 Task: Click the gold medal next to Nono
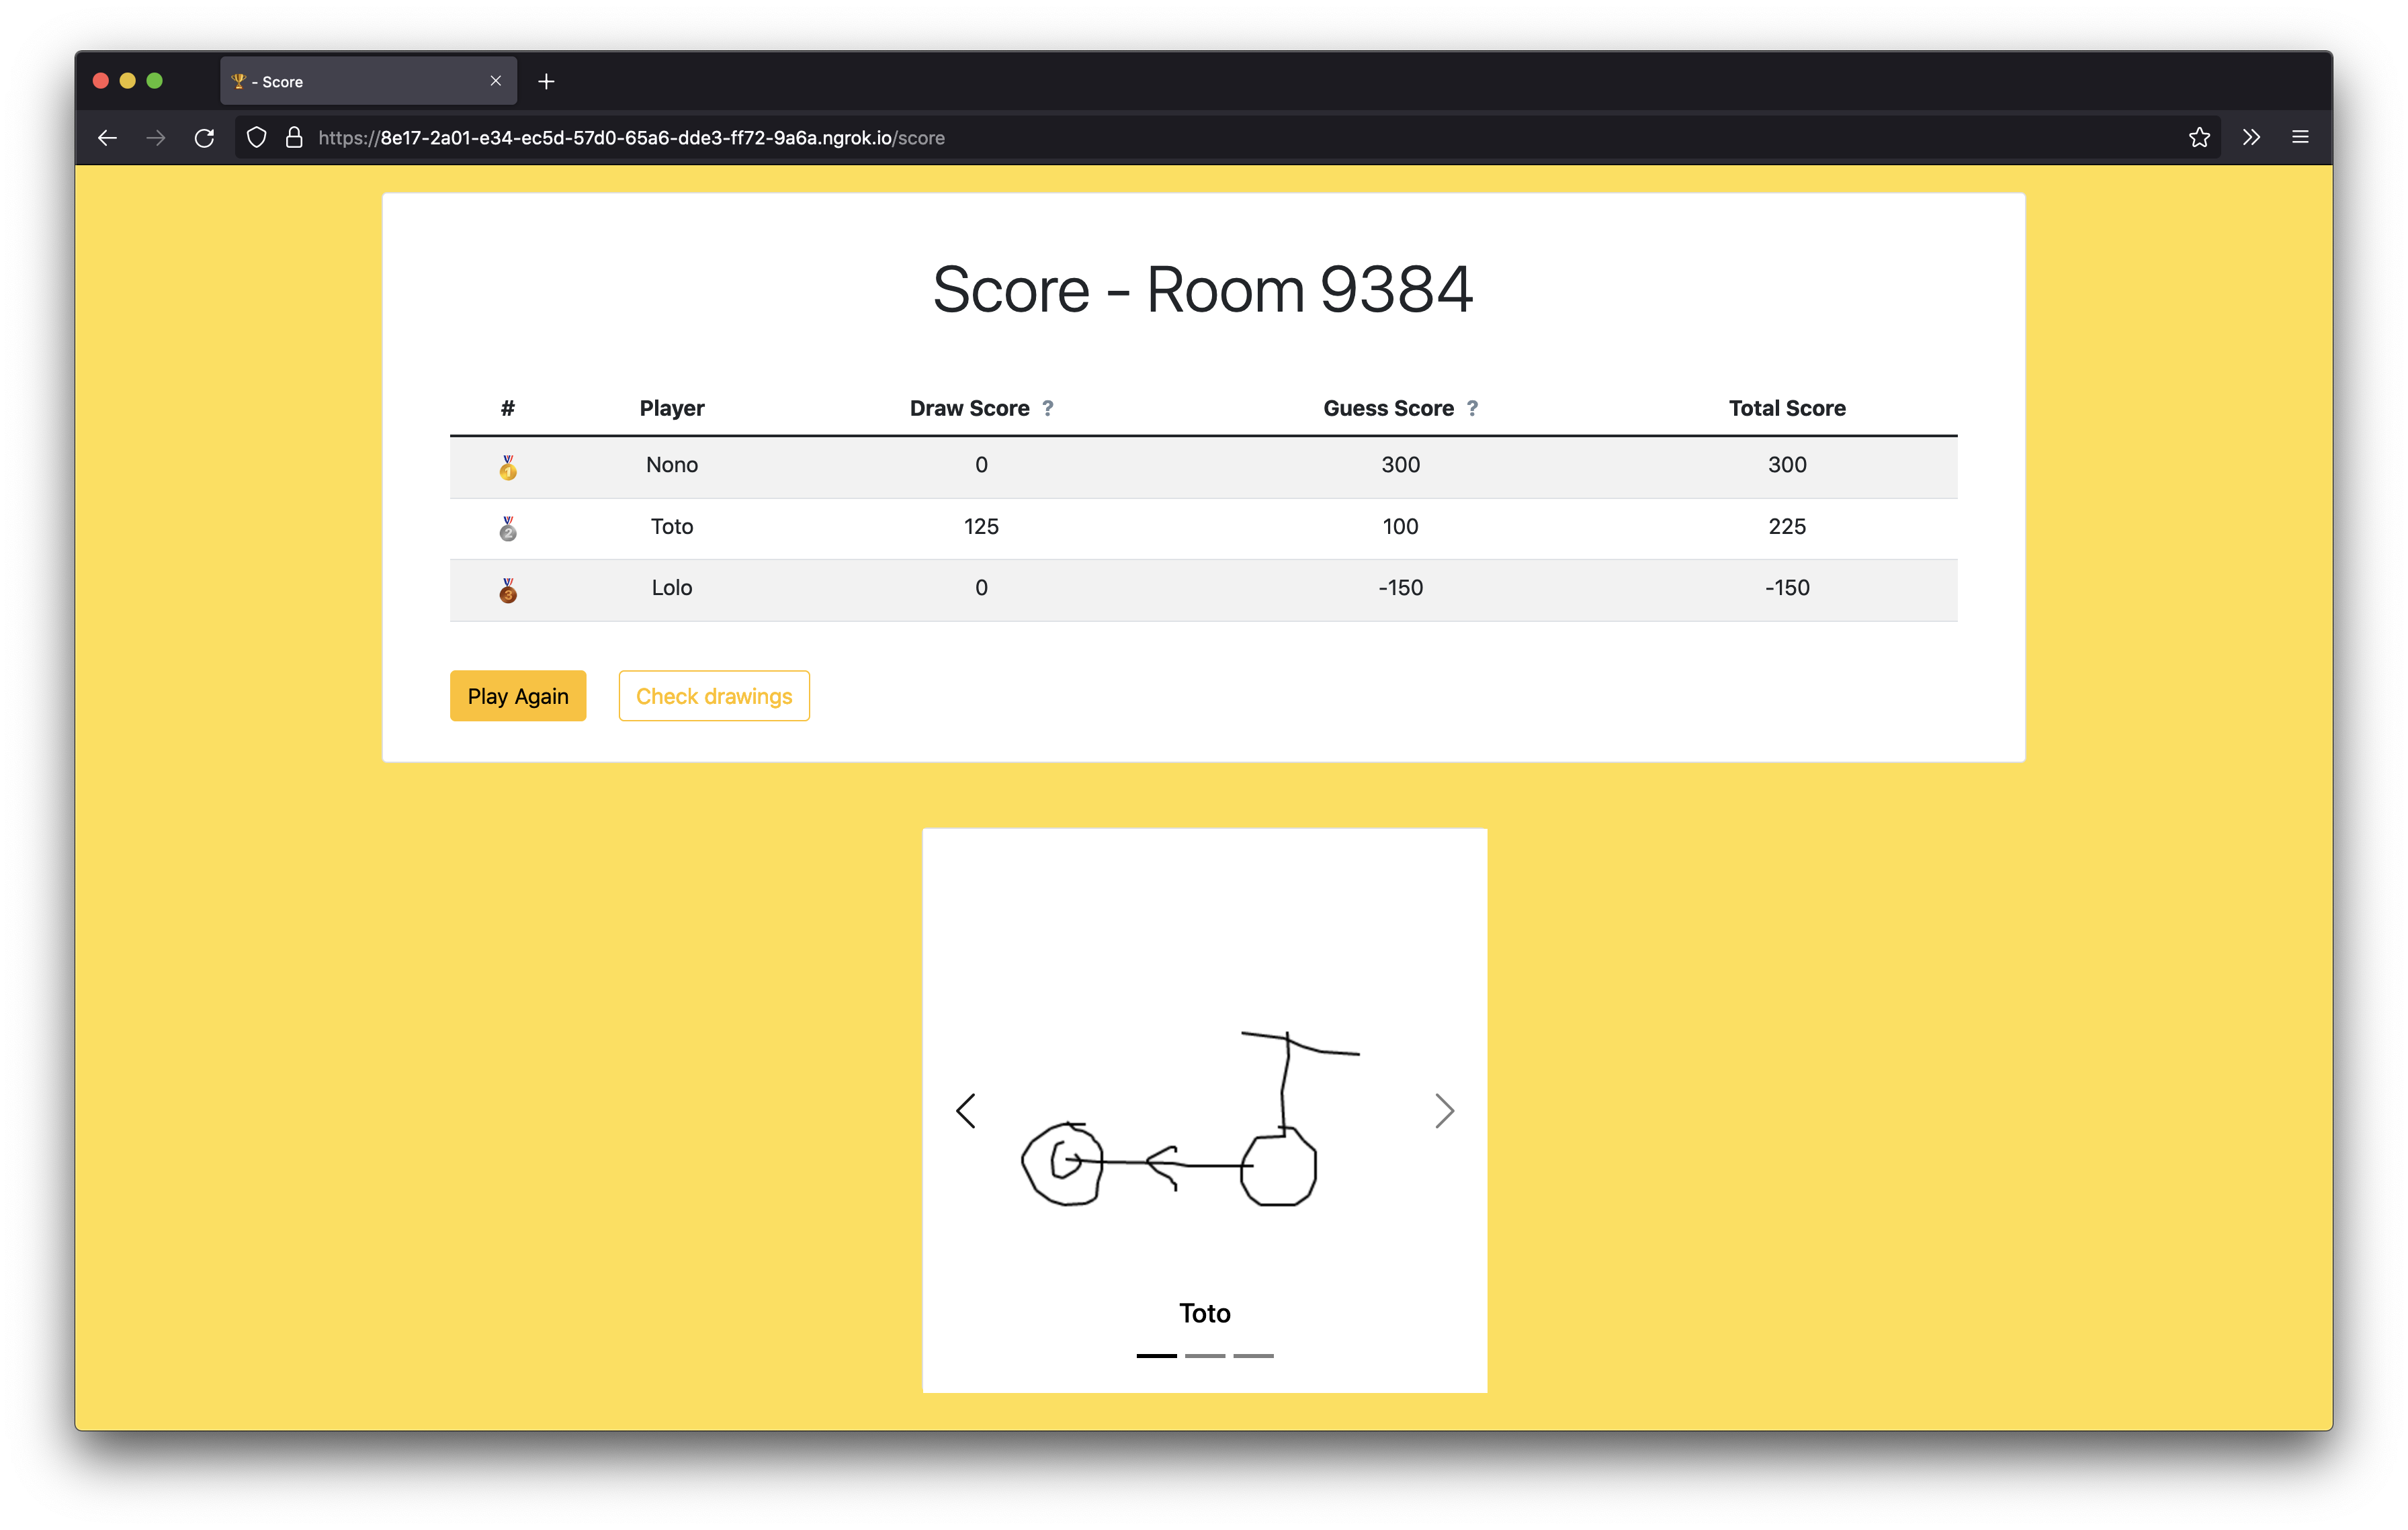point(508,467)
